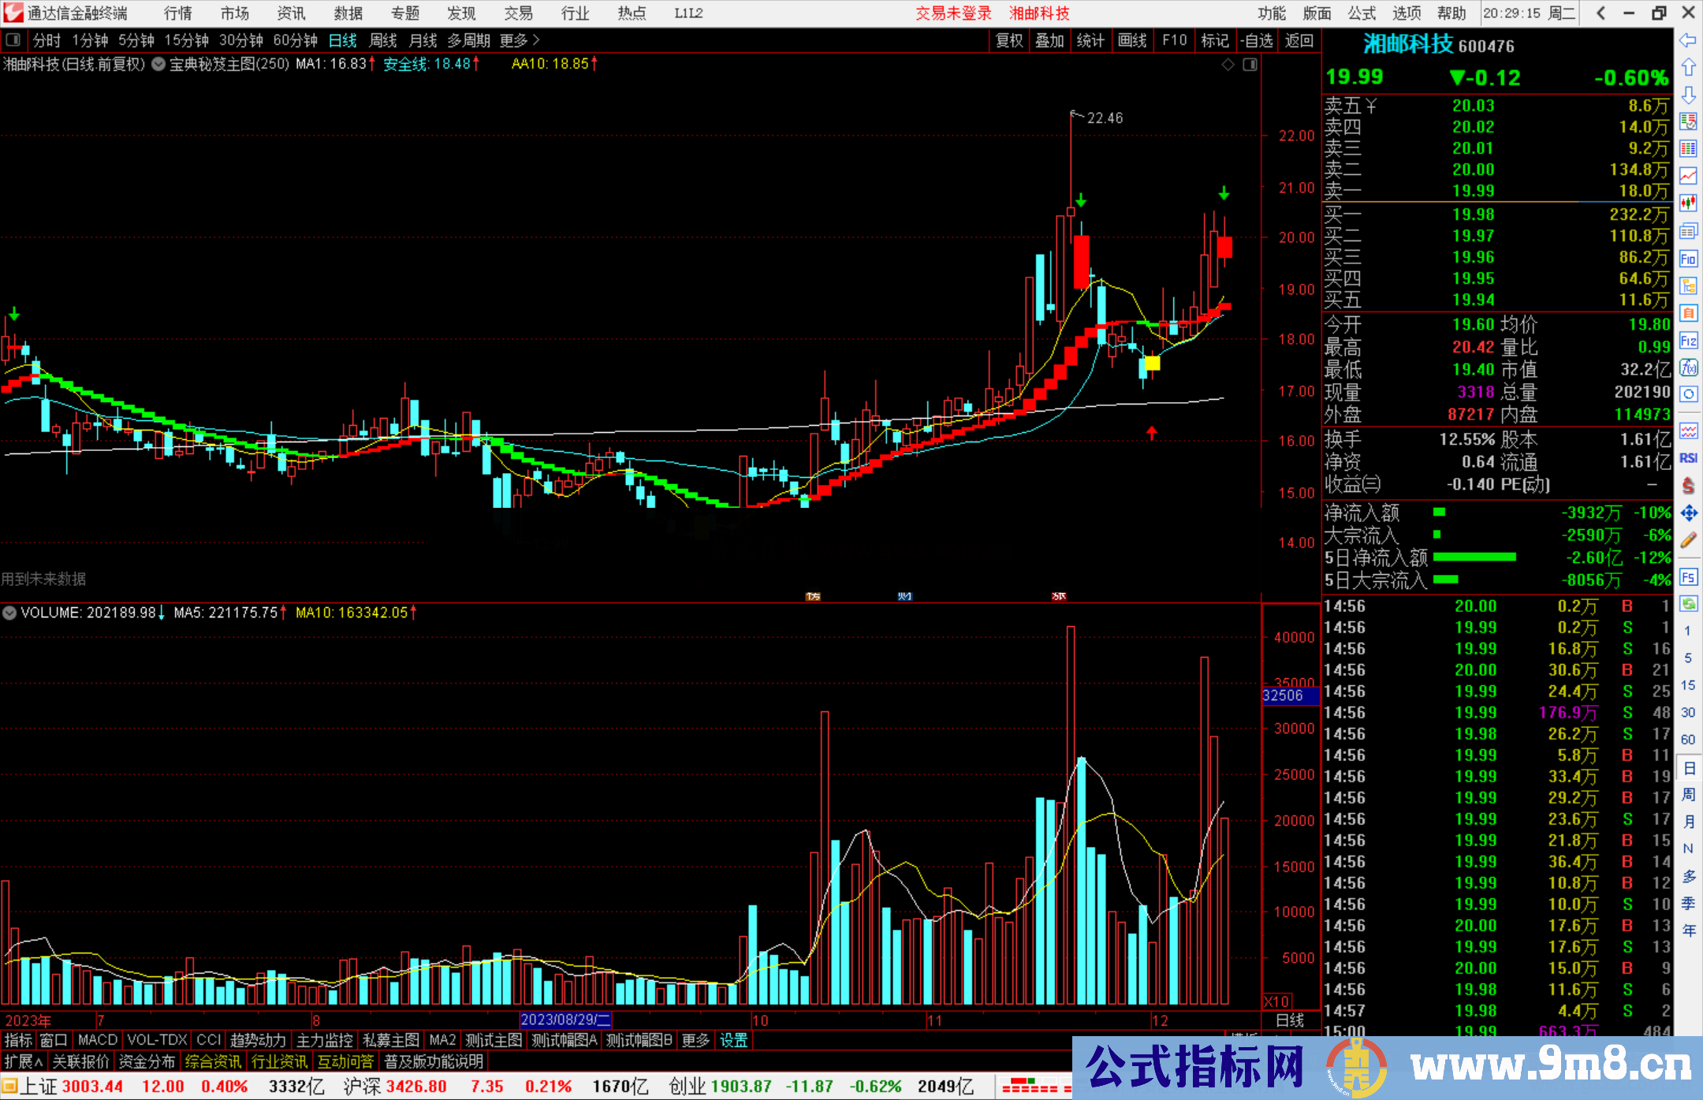
Task: Click the candlestick chart icon in right sidebar
Action: click(x=1688, y=203)
